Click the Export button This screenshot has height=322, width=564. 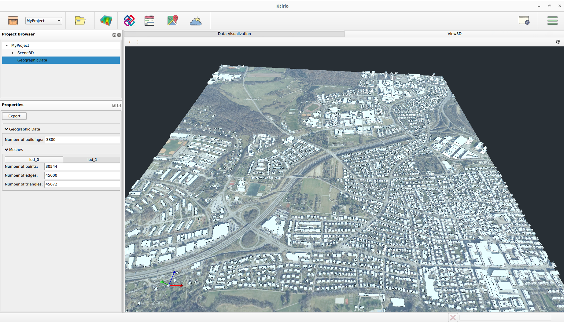[14, 116]
